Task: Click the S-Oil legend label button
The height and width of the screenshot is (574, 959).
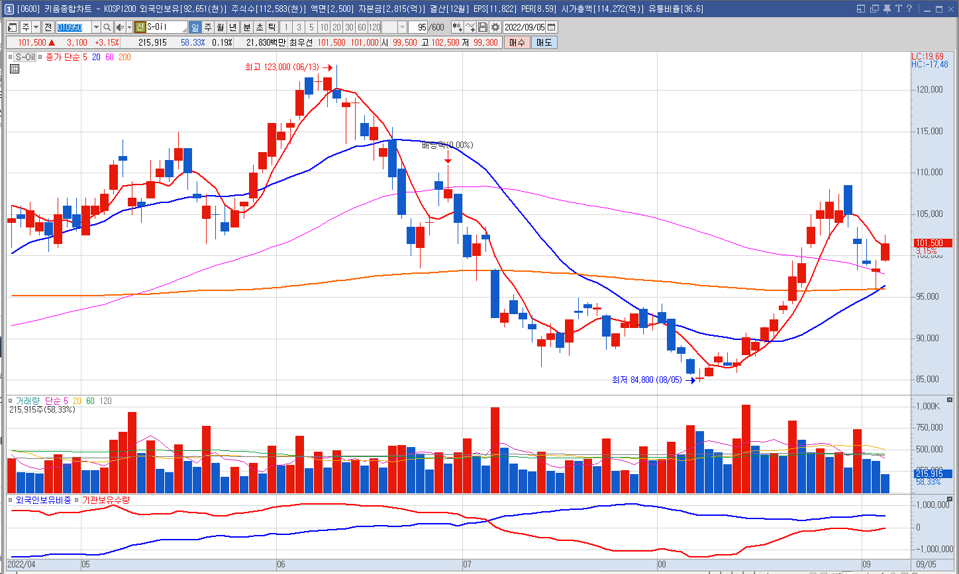Action: pos(26,58)
